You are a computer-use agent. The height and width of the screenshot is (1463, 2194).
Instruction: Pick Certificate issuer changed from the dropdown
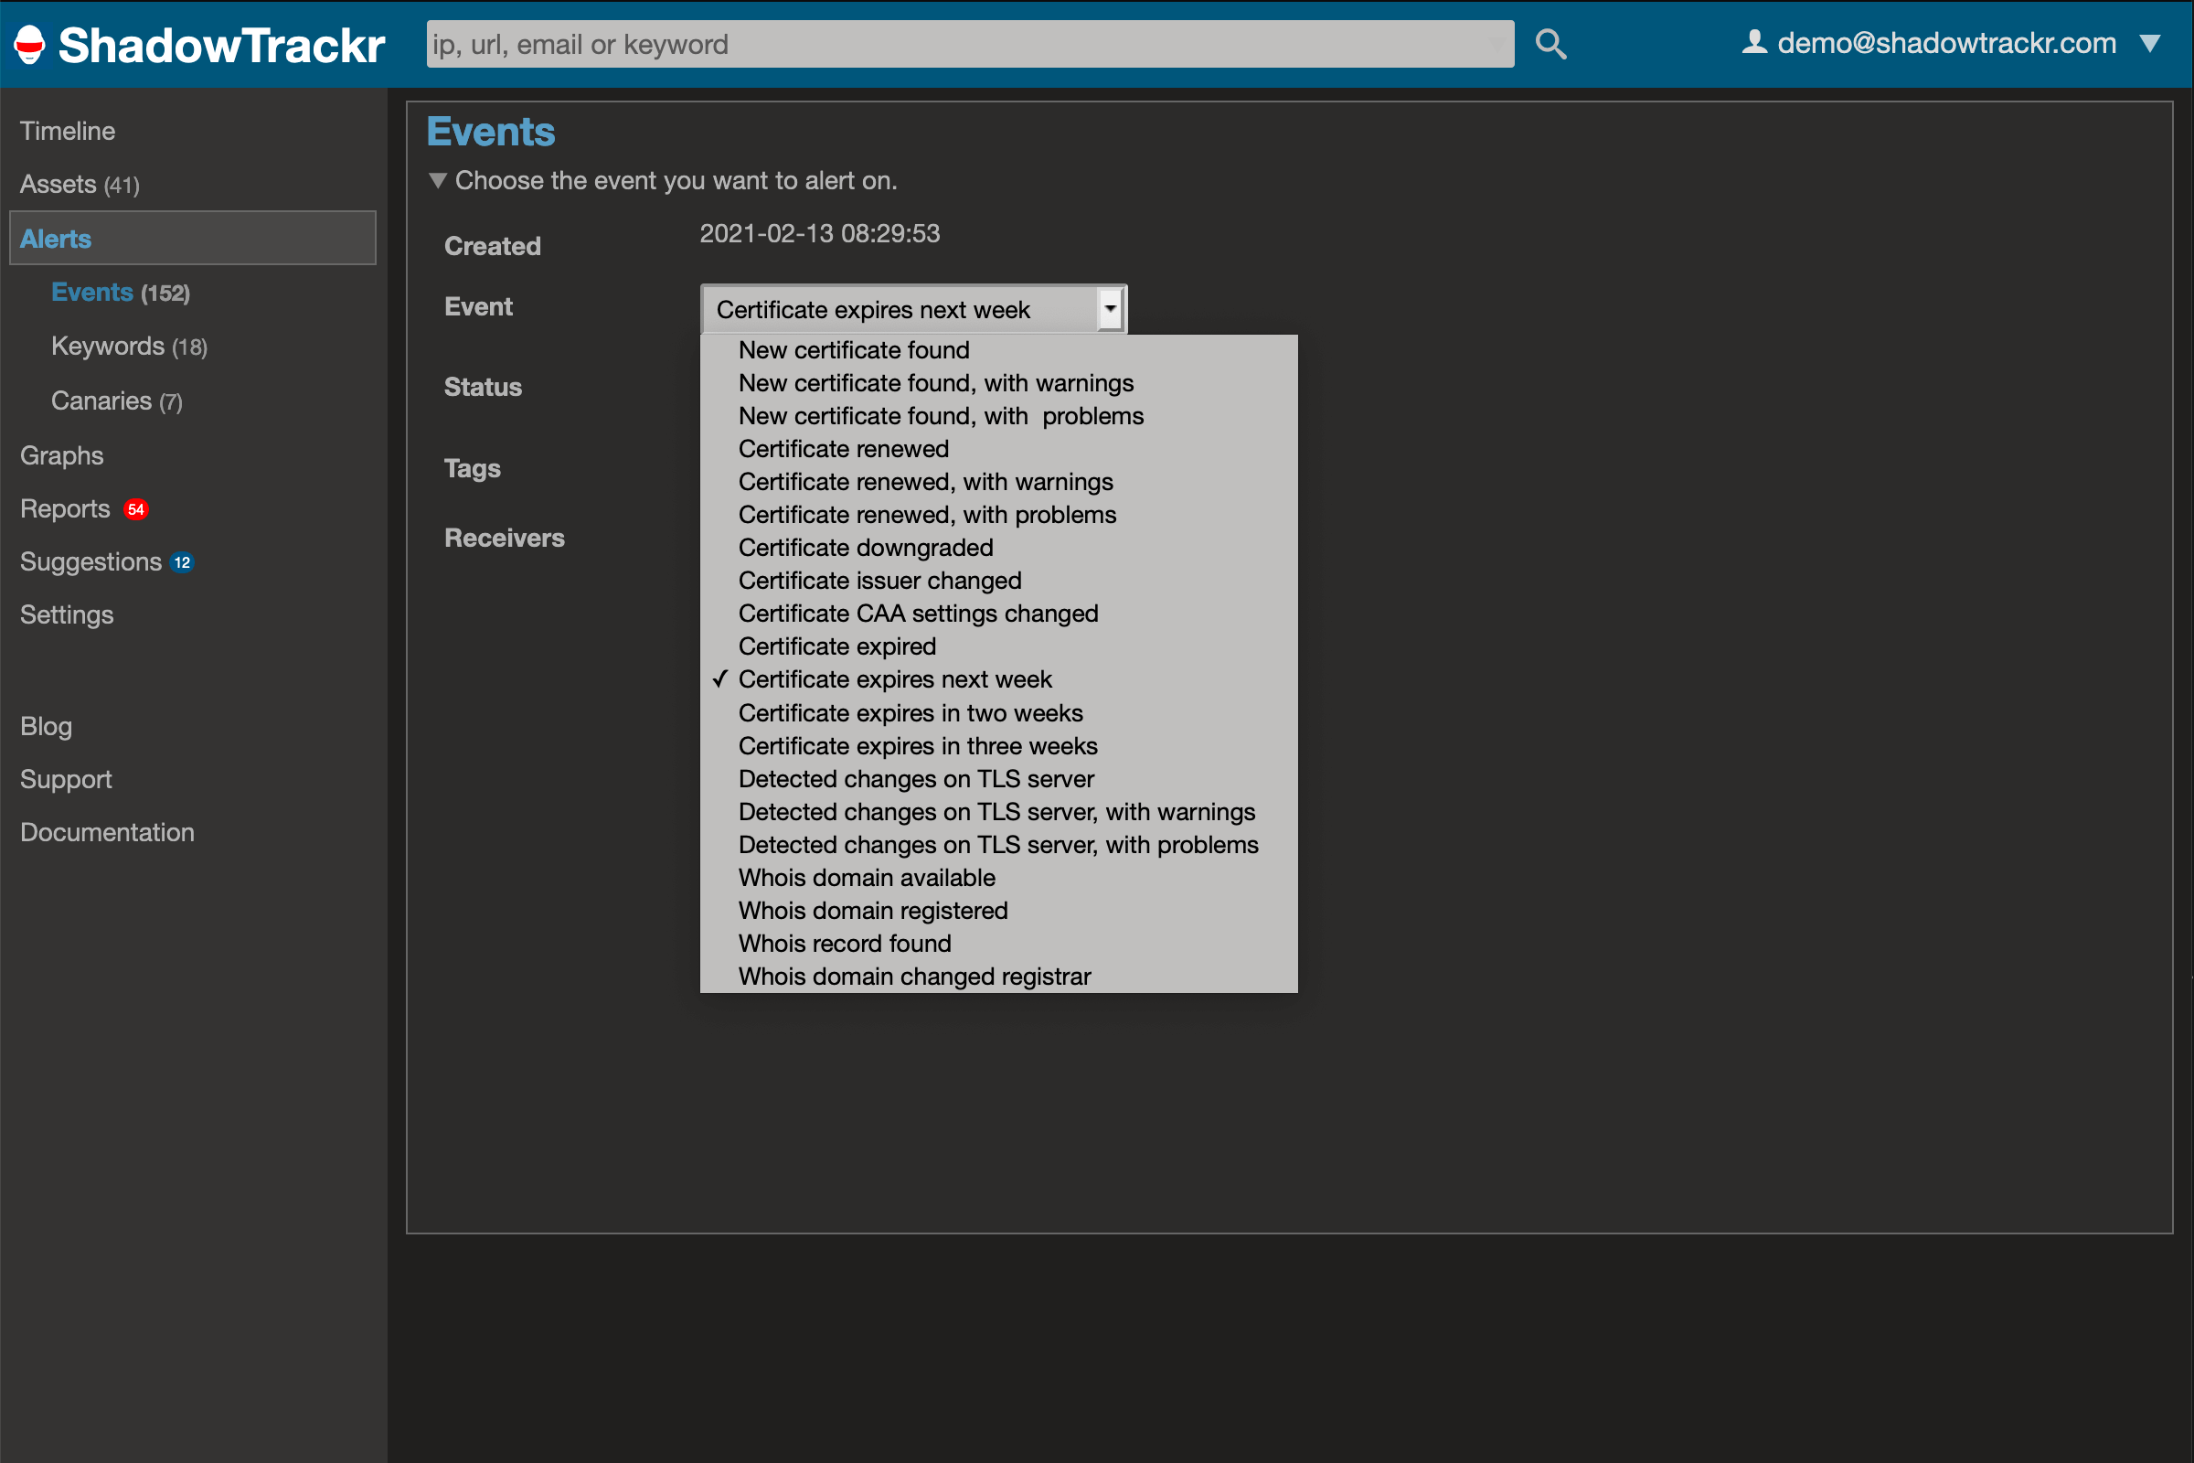tap(879, 581)
